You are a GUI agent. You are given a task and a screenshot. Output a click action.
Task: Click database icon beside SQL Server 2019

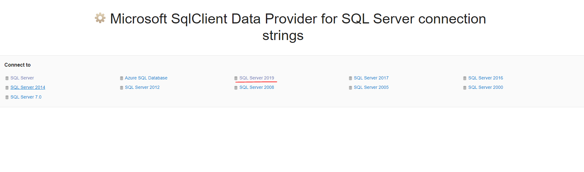pyautogui.click(x=236, y=78)
